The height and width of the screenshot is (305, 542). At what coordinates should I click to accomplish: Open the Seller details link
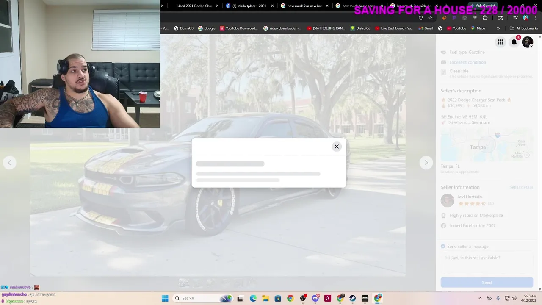coord(521,187)
